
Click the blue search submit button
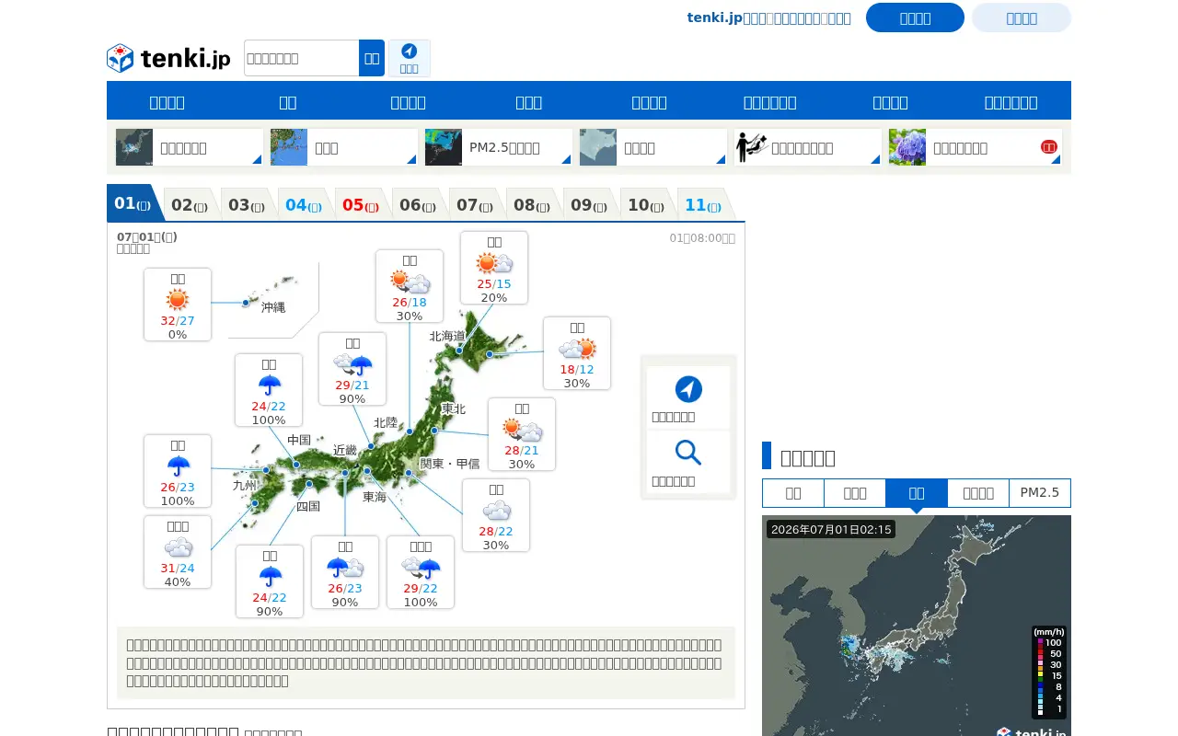(x=372, y=58)
